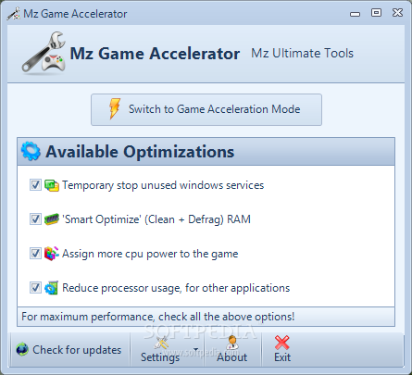Viewport: 412px width, 375px height.
Task: Click 'Mz Ultimate Tools' text
Action: click(x=303, y=53)
